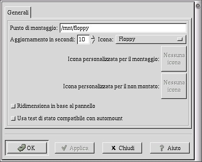Open help via the Aiuto button
Viewport: 202px width, 162px height.
170,148
